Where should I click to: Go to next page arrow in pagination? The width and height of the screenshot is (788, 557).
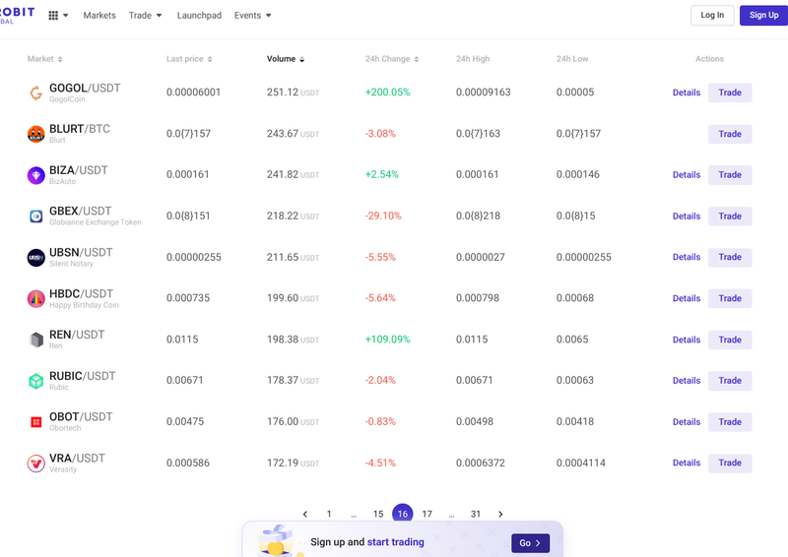click(500, 514)
